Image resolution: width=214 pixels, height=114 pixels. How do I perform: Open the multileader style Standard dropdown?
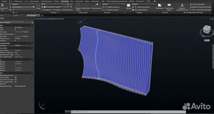coord(114,4)
